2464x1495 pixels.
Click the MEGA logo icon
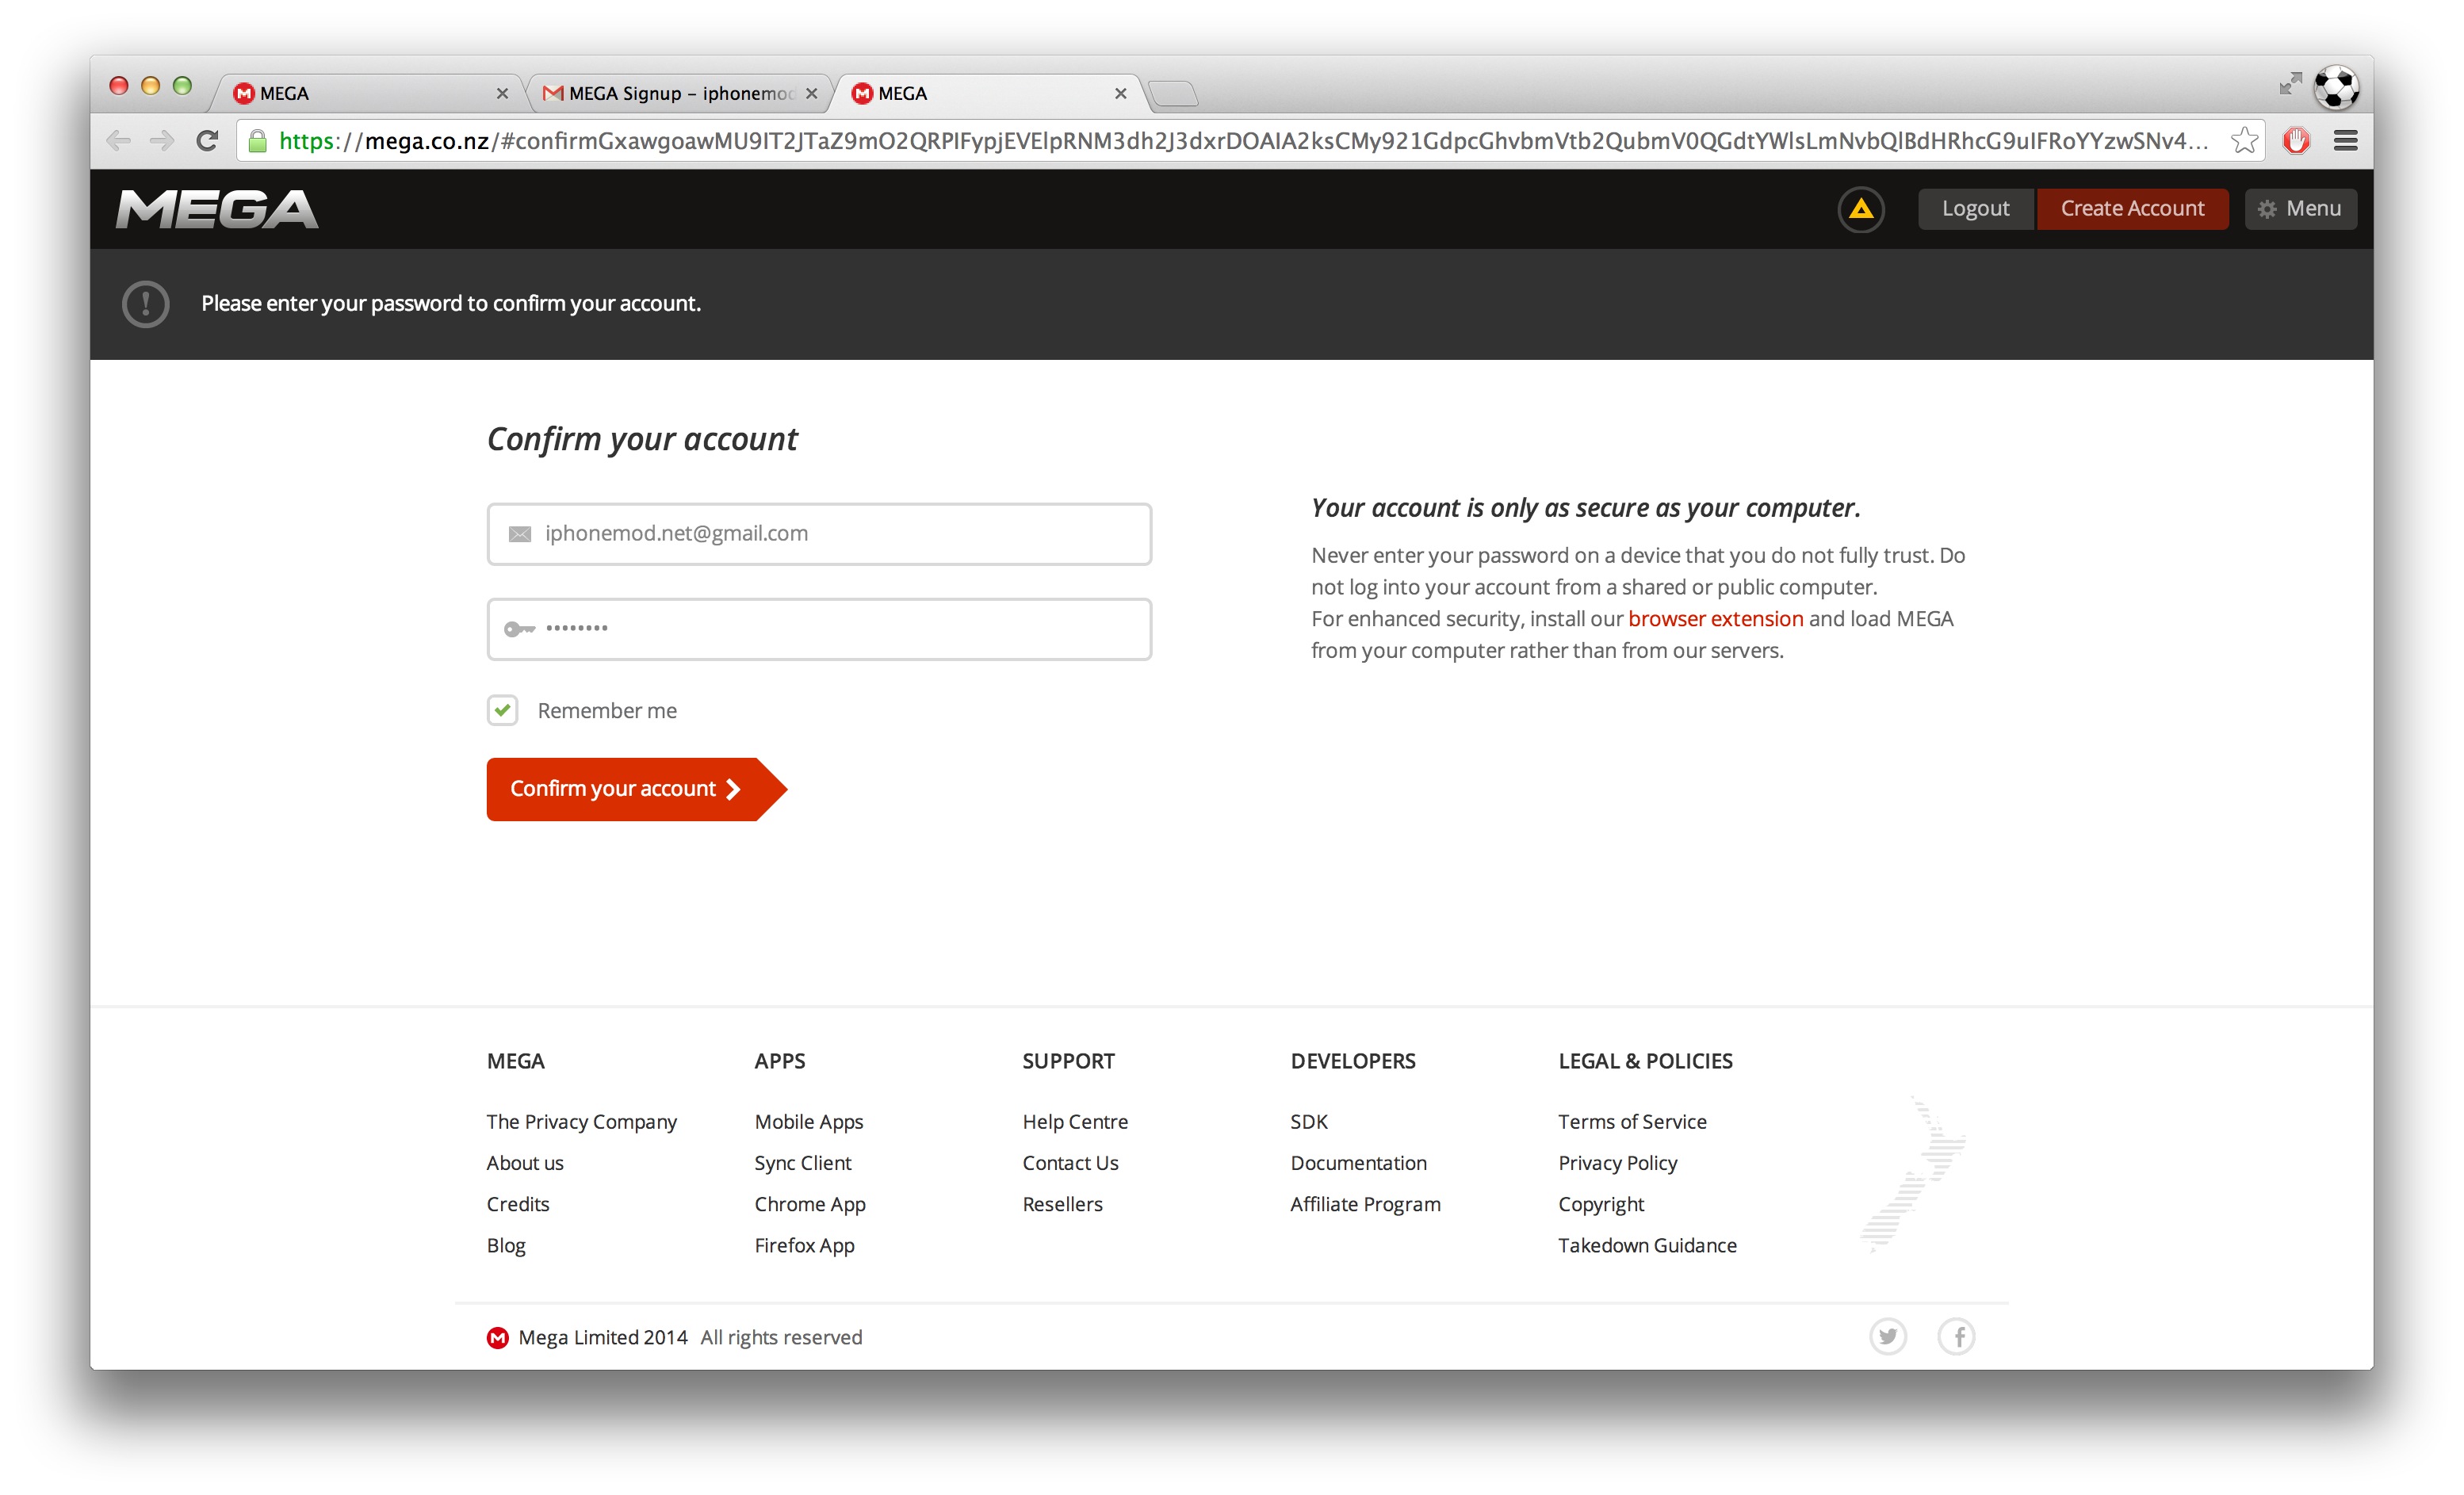point(216,208)
